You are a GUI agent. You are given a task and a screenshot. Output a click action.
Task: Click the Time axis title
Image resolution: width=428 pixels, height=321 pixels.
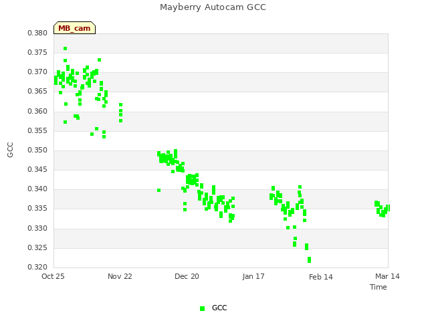pos(379,287)
